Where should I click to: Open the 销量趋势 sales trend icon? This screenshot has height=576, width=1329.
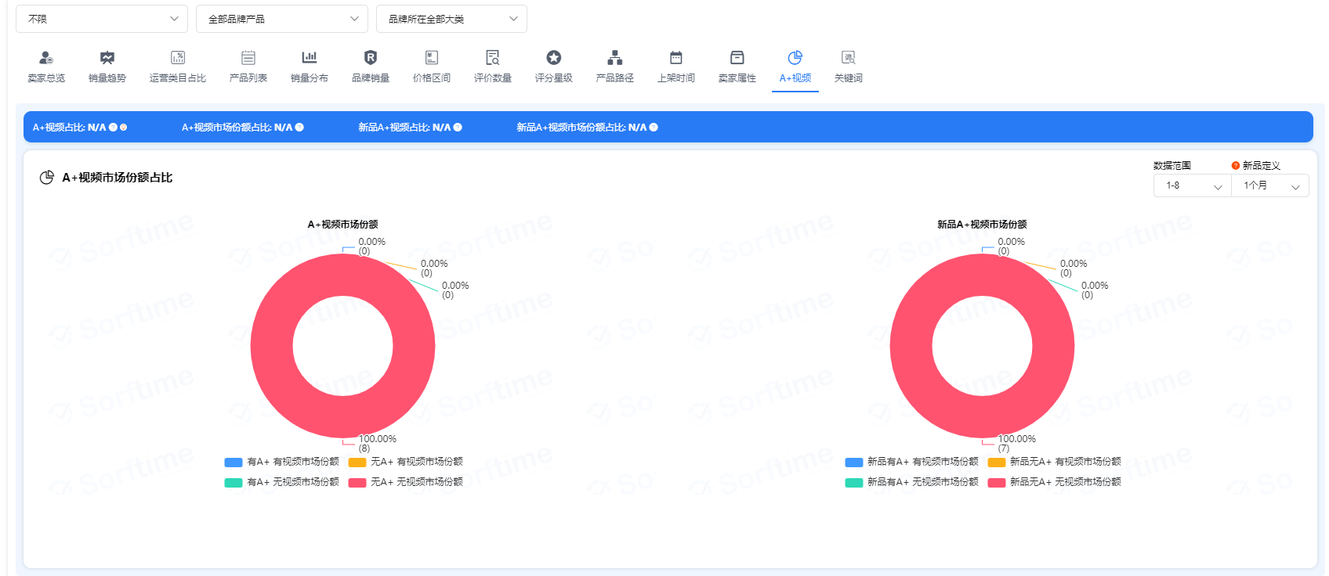pyautogui.click(x=107, y=58)
